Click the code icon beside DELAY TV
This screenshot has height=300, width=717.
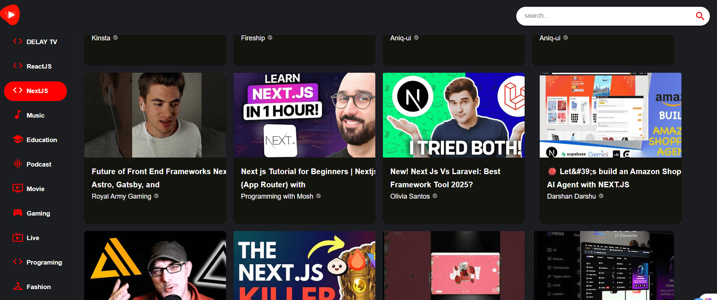(x=18, y=41)
